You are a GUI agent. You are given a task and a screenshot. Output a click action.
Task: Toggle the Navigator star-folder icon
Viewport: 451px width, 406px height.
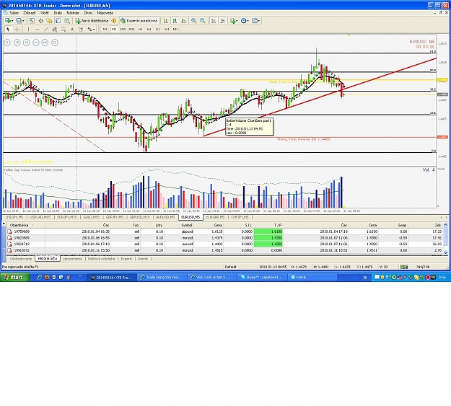point(50,21)
